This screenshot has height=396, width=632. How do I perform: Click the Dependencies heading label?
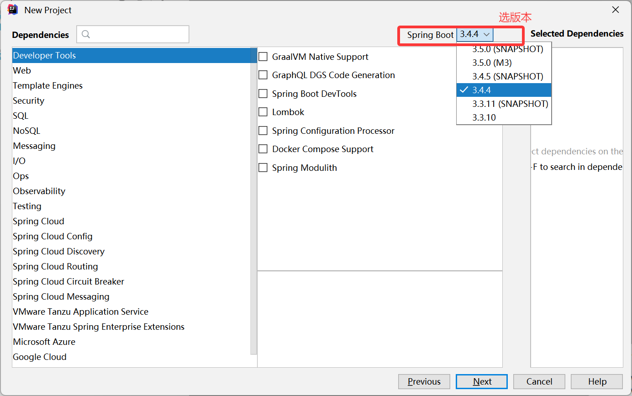pos(41,35)
